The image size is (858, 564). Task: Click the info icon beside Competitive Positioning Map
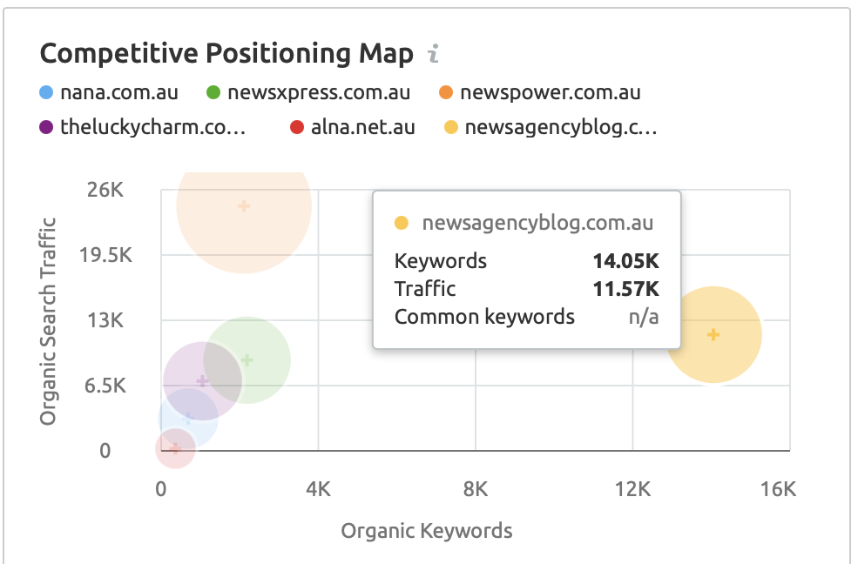pos(433,55)
